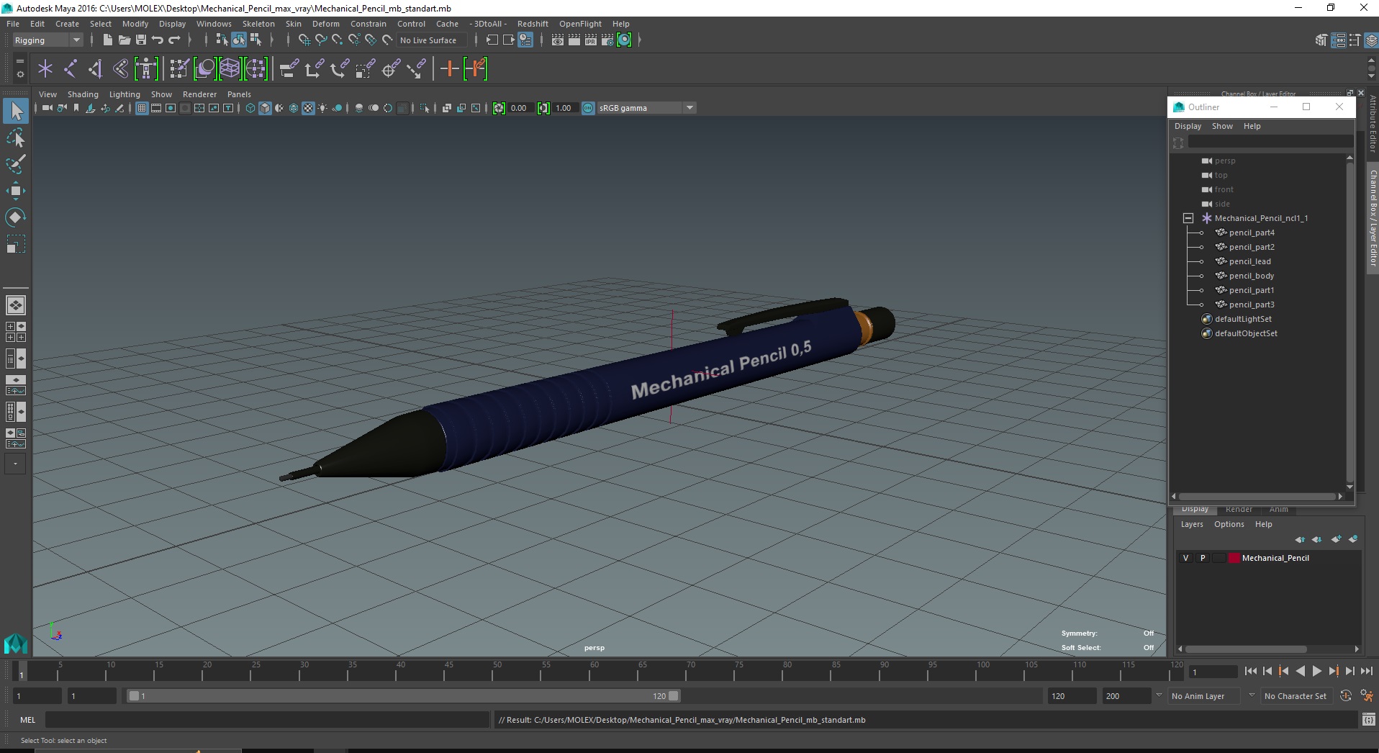Activate the Lasso select tool
The image size is (1379, 753).
[x=16, y=137]
